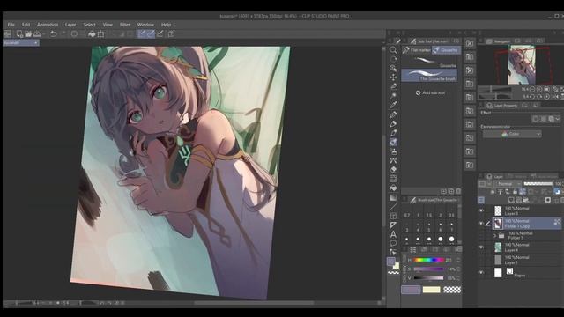Click the Layer 4 thumbnail
Viewport: 564px width, 317px height.
498,247
